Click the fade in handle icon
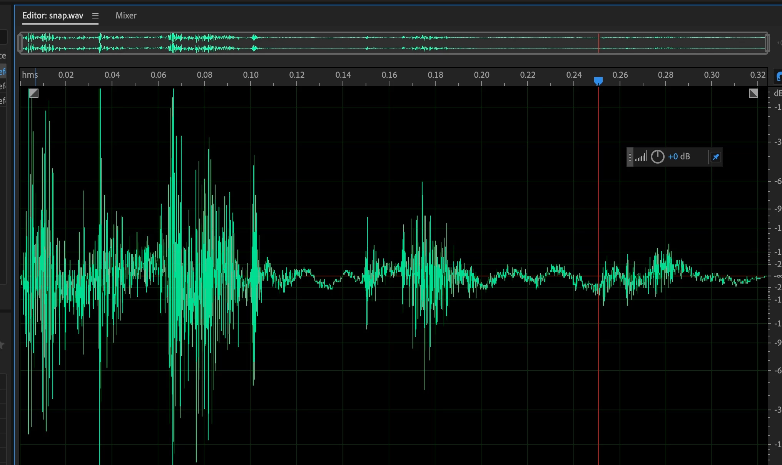Image resolution: width=782 pixels, height=465 pixels. click(33, 93)
